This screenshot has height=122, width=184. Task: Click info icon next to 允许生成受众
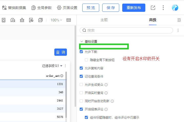point(106,85)
